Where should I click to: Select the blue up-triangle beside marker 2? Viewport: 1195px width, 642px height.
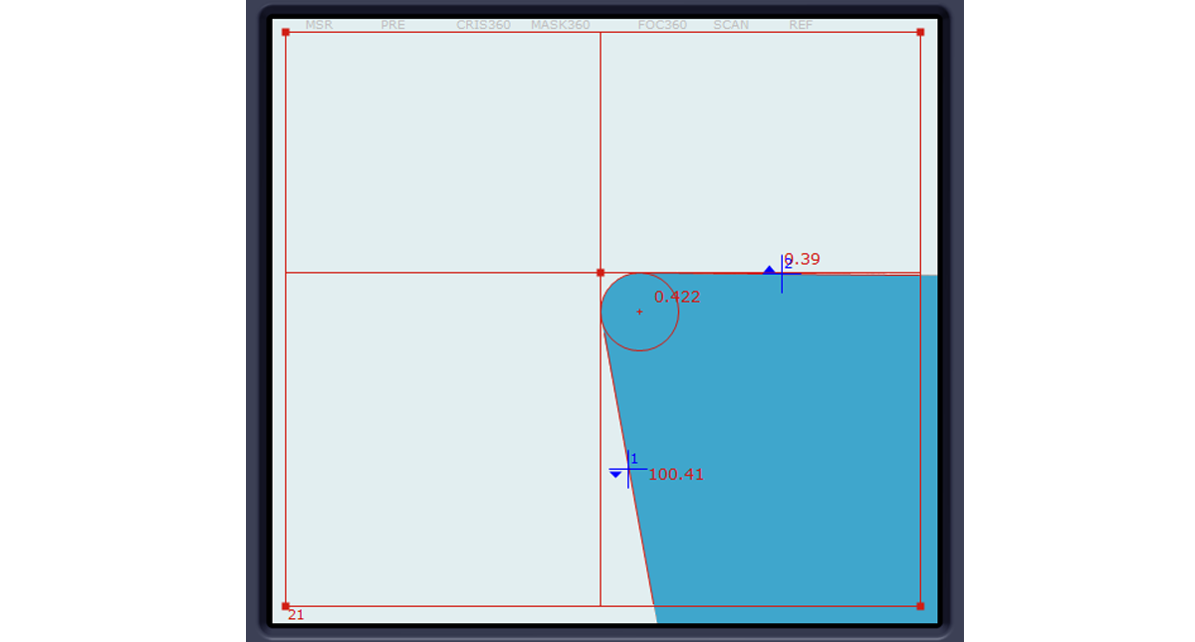point(769,269)
